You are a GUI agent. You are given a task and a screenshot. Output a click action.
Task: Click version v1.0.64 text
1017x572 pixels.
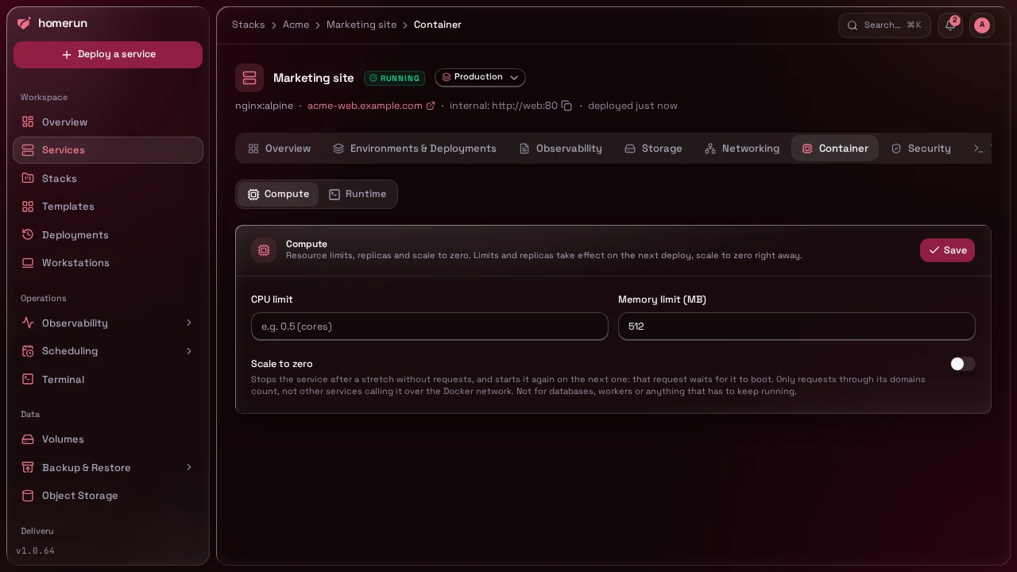36,551
